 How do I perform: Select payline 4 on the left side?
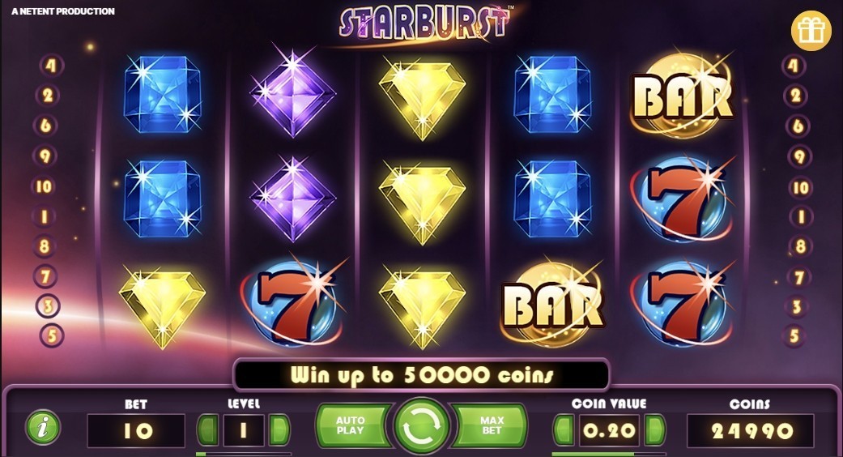(51, 66)
